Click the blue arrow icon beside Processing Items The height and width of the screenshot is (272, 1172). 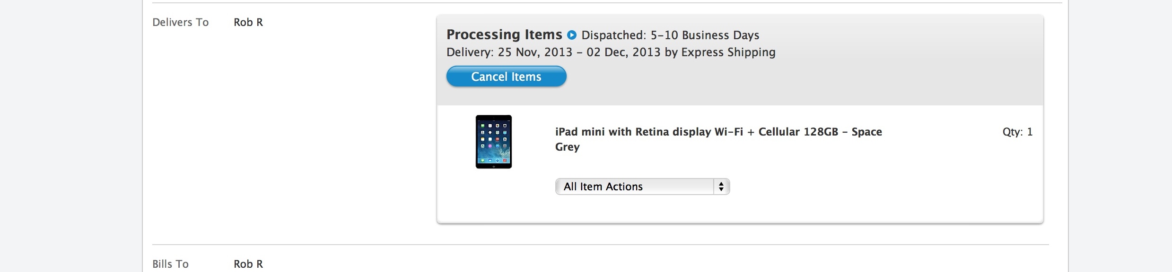pos(572,35)
